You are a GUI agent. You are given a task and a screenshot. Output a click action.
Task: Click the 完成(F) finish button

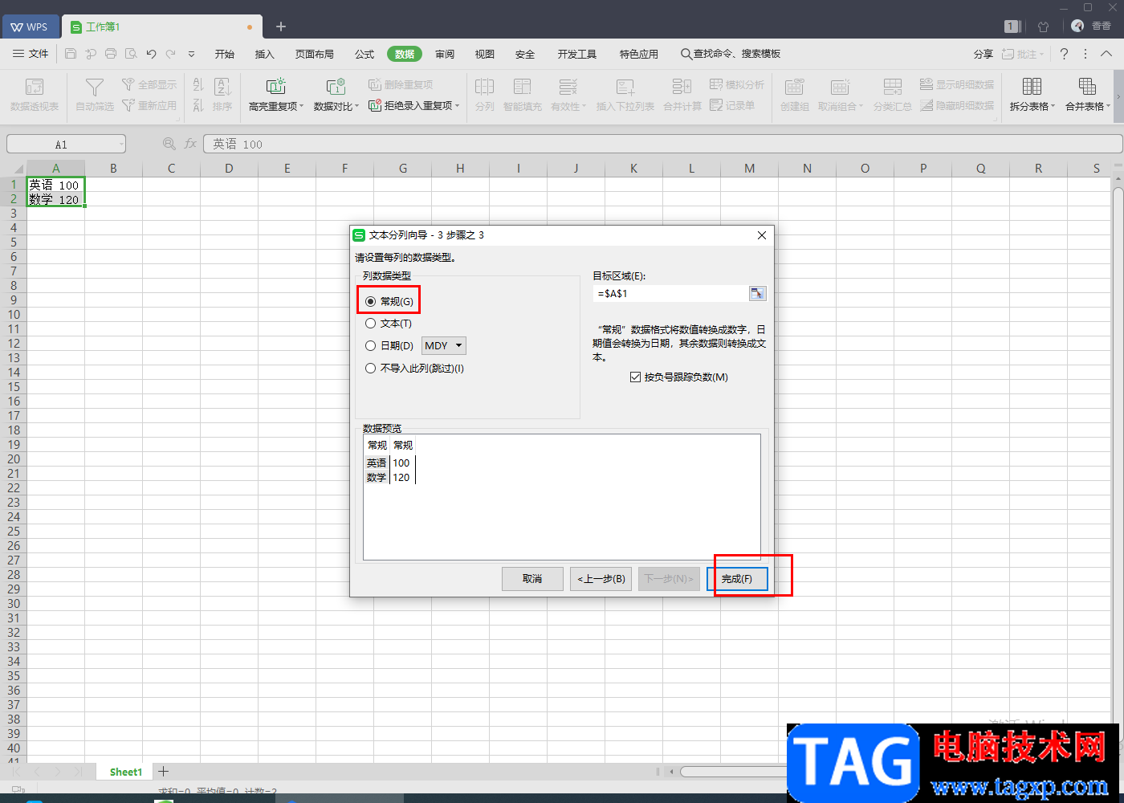click(x=737, y=579)
